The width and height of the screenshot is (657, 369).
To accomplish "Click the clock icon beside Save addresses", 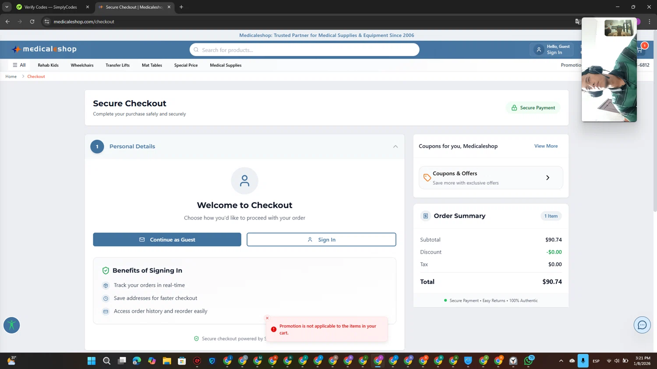I will (x=106, y=299).
